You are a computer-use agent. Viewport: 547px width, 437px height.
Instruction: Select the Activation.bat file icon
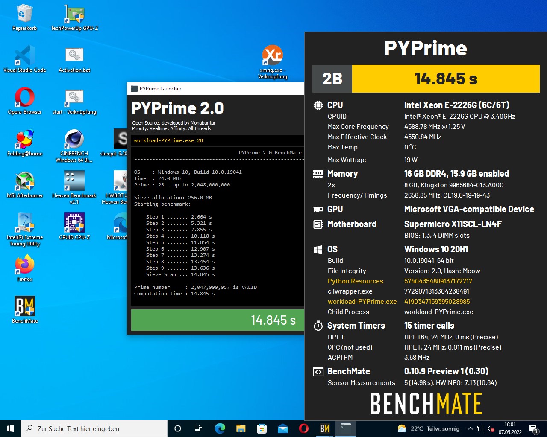click(74, 59)
